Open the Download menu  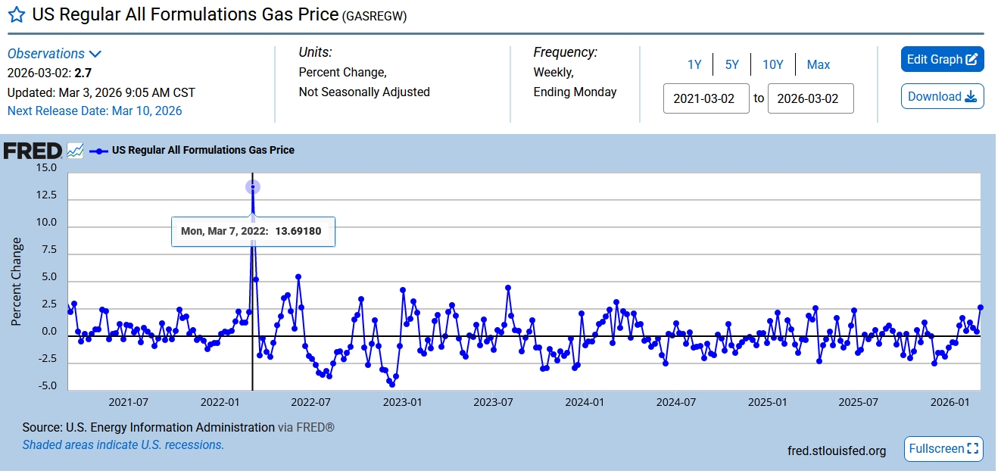tap(942, 97)
